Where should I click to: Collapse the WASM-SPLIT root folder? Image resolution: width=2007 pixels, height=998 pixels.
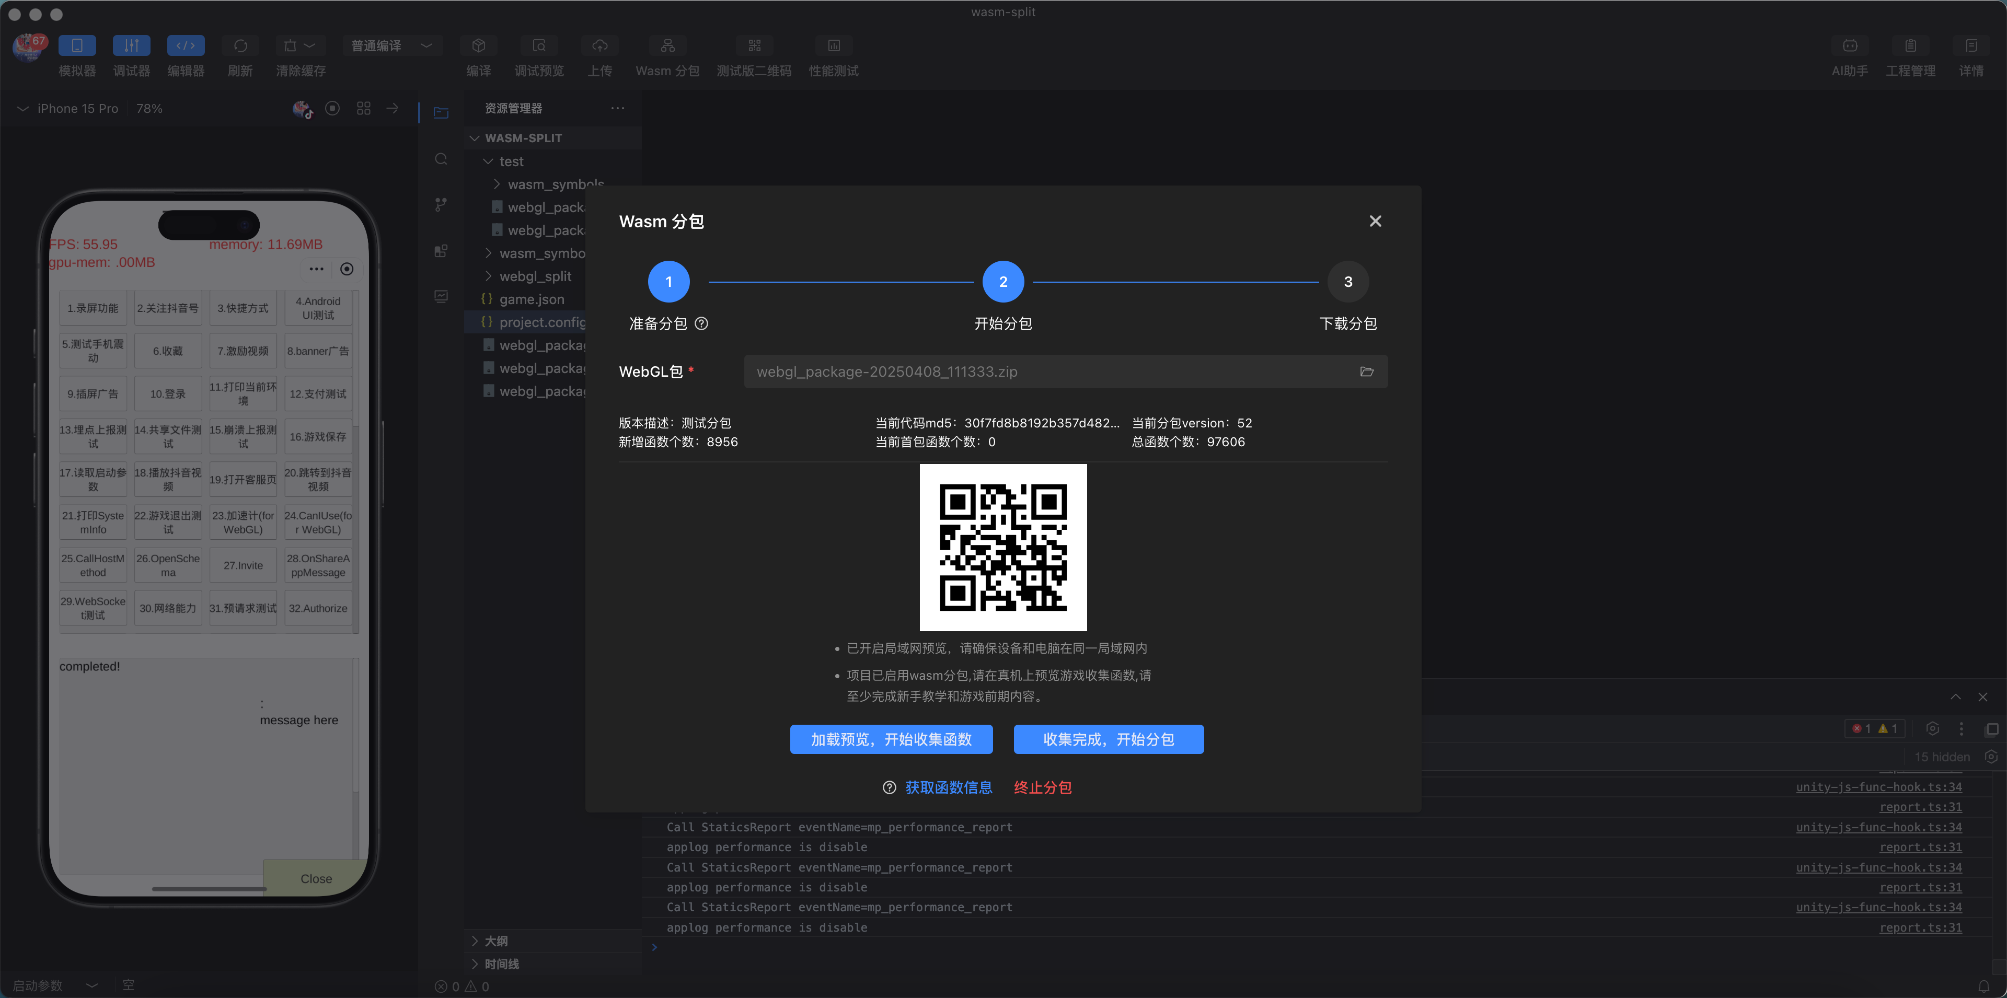point(553,138)
